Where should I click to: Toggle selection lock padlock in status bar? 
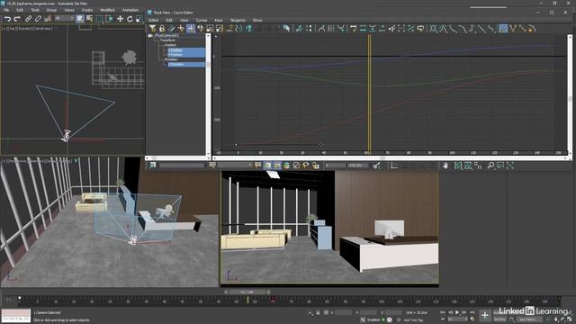coord(318,312)
